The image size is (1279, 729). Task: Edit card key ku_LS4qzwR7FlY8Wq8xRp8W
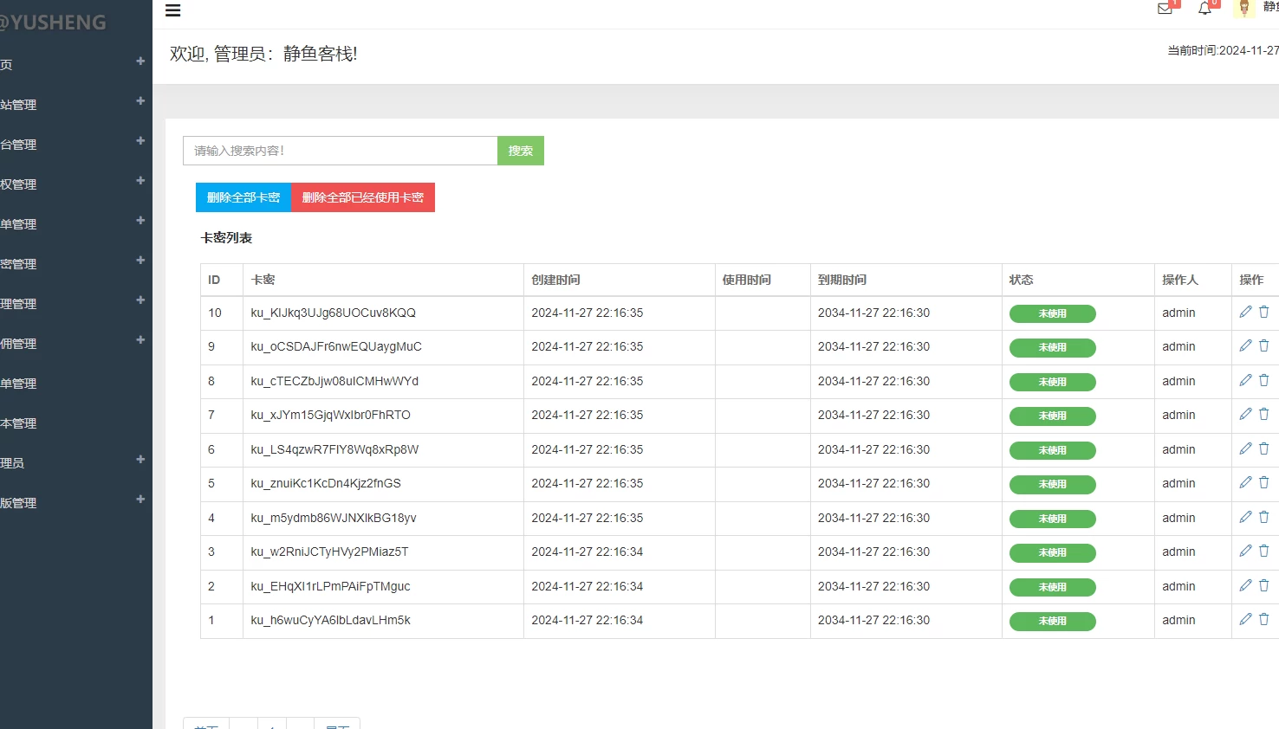pos(1245,448)
